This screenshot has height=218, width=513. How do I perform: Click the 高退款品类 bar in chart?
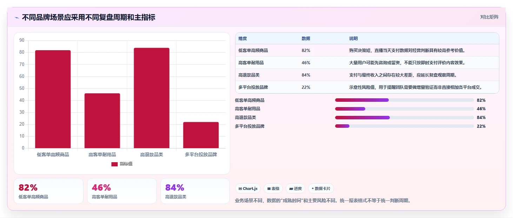pos(152,98)
